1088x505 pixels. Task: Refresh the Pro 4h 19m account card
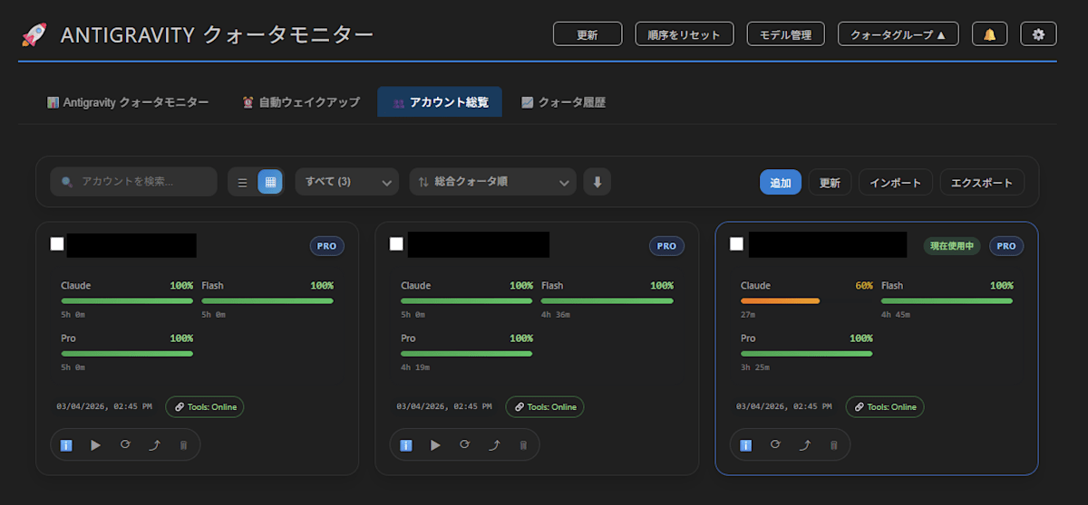point(464,445)
